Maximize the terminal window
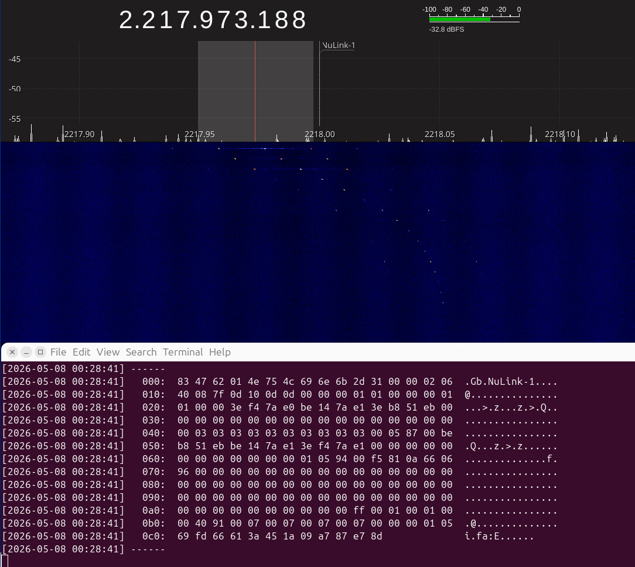 (x=40, y=352)
